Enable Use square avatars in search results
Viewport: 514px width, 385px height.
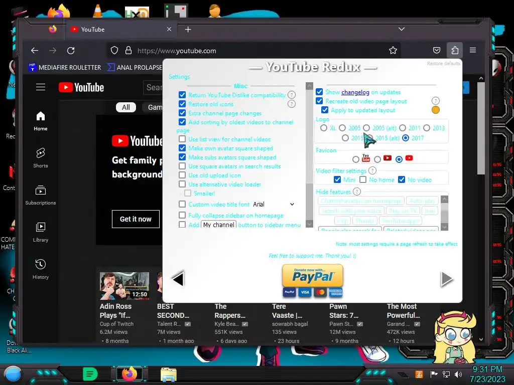click(182, 166)
